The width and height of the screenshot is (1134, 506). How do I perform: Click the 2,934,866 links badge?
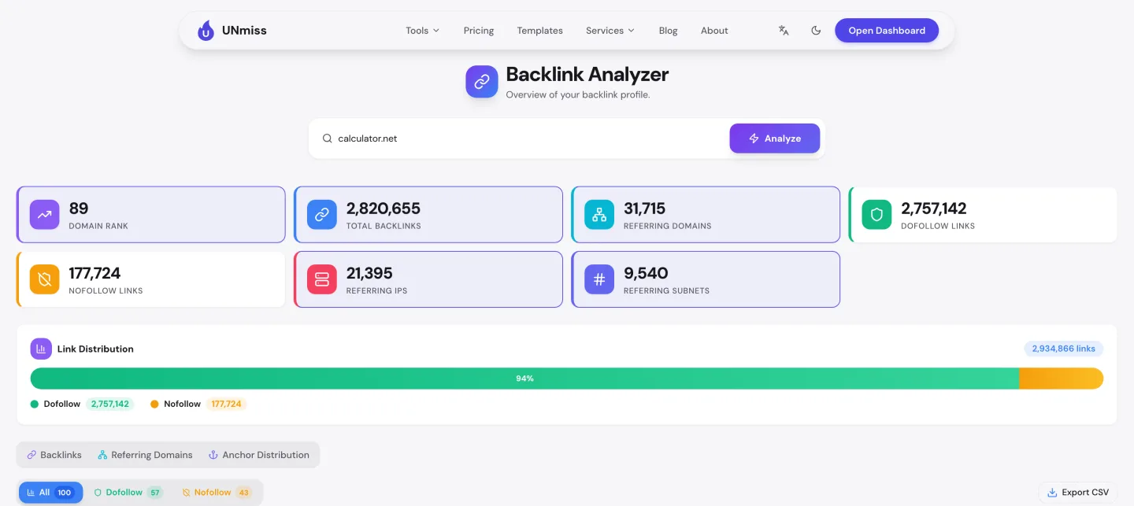[1063, 349]
